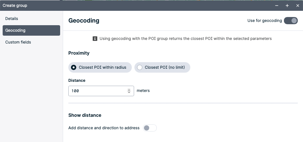Disable the Use for geocoding switch
The image size is (303, 142).
(291, 21)
